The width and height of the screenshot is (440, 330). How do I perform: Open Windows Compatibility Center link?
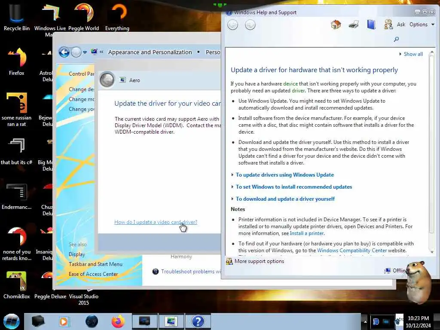coord(352,251)
